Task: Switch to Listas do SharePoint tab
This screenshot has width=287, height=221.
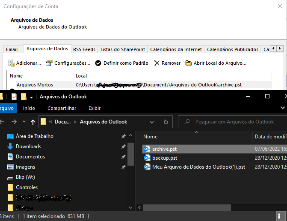Action: 123,49
